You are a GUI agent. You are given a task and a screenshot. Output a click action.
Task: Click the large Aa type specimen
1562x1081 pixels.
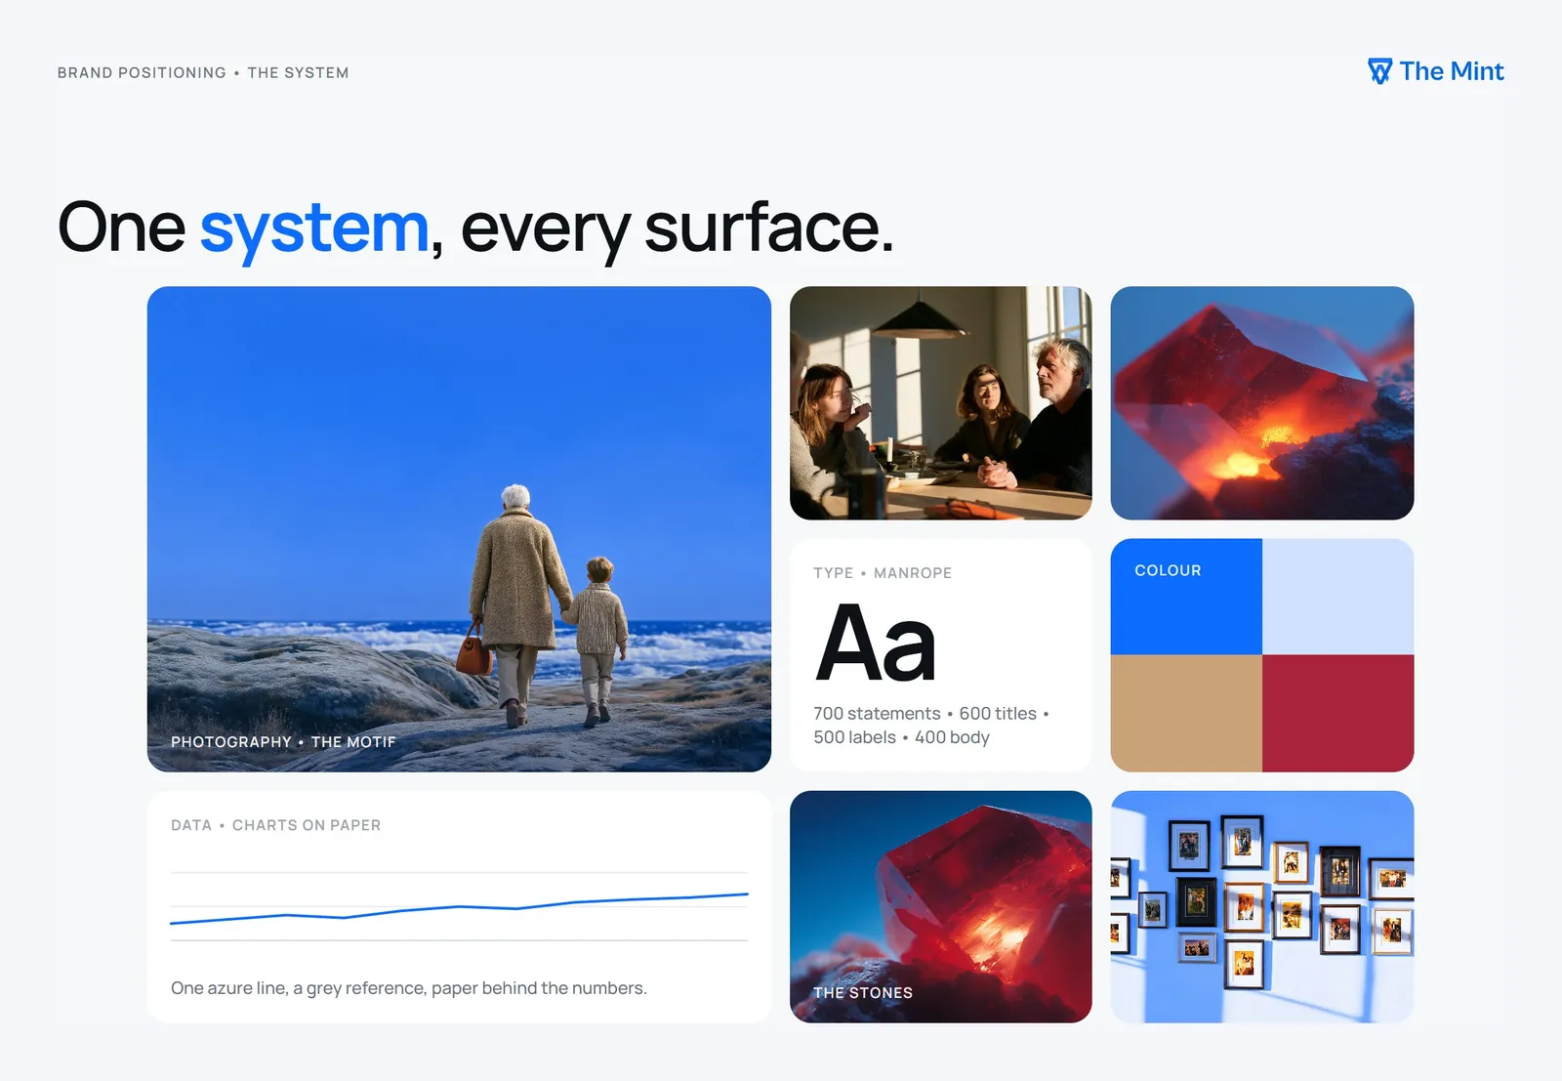876,643
